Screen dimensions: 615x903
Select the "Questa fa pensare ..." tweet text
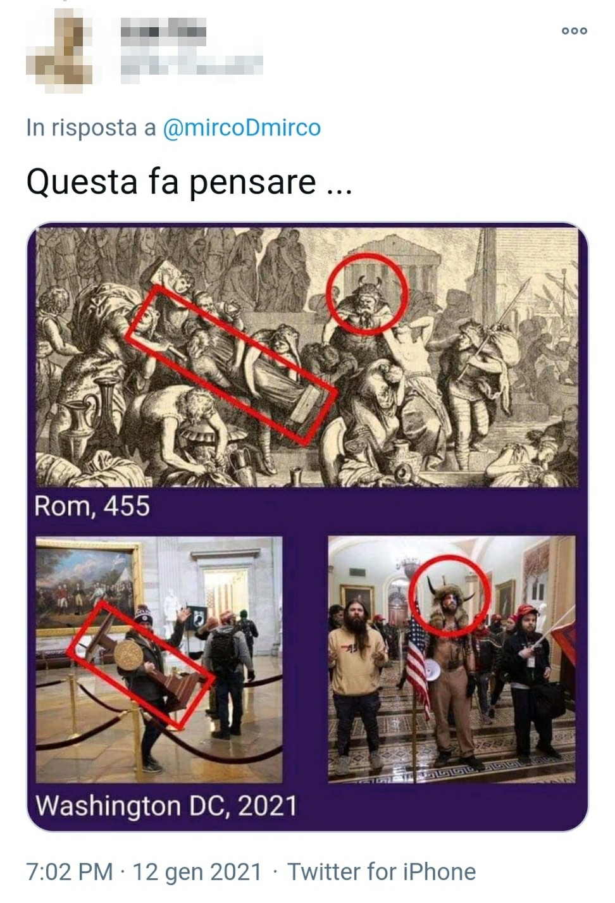coord(189,183)
